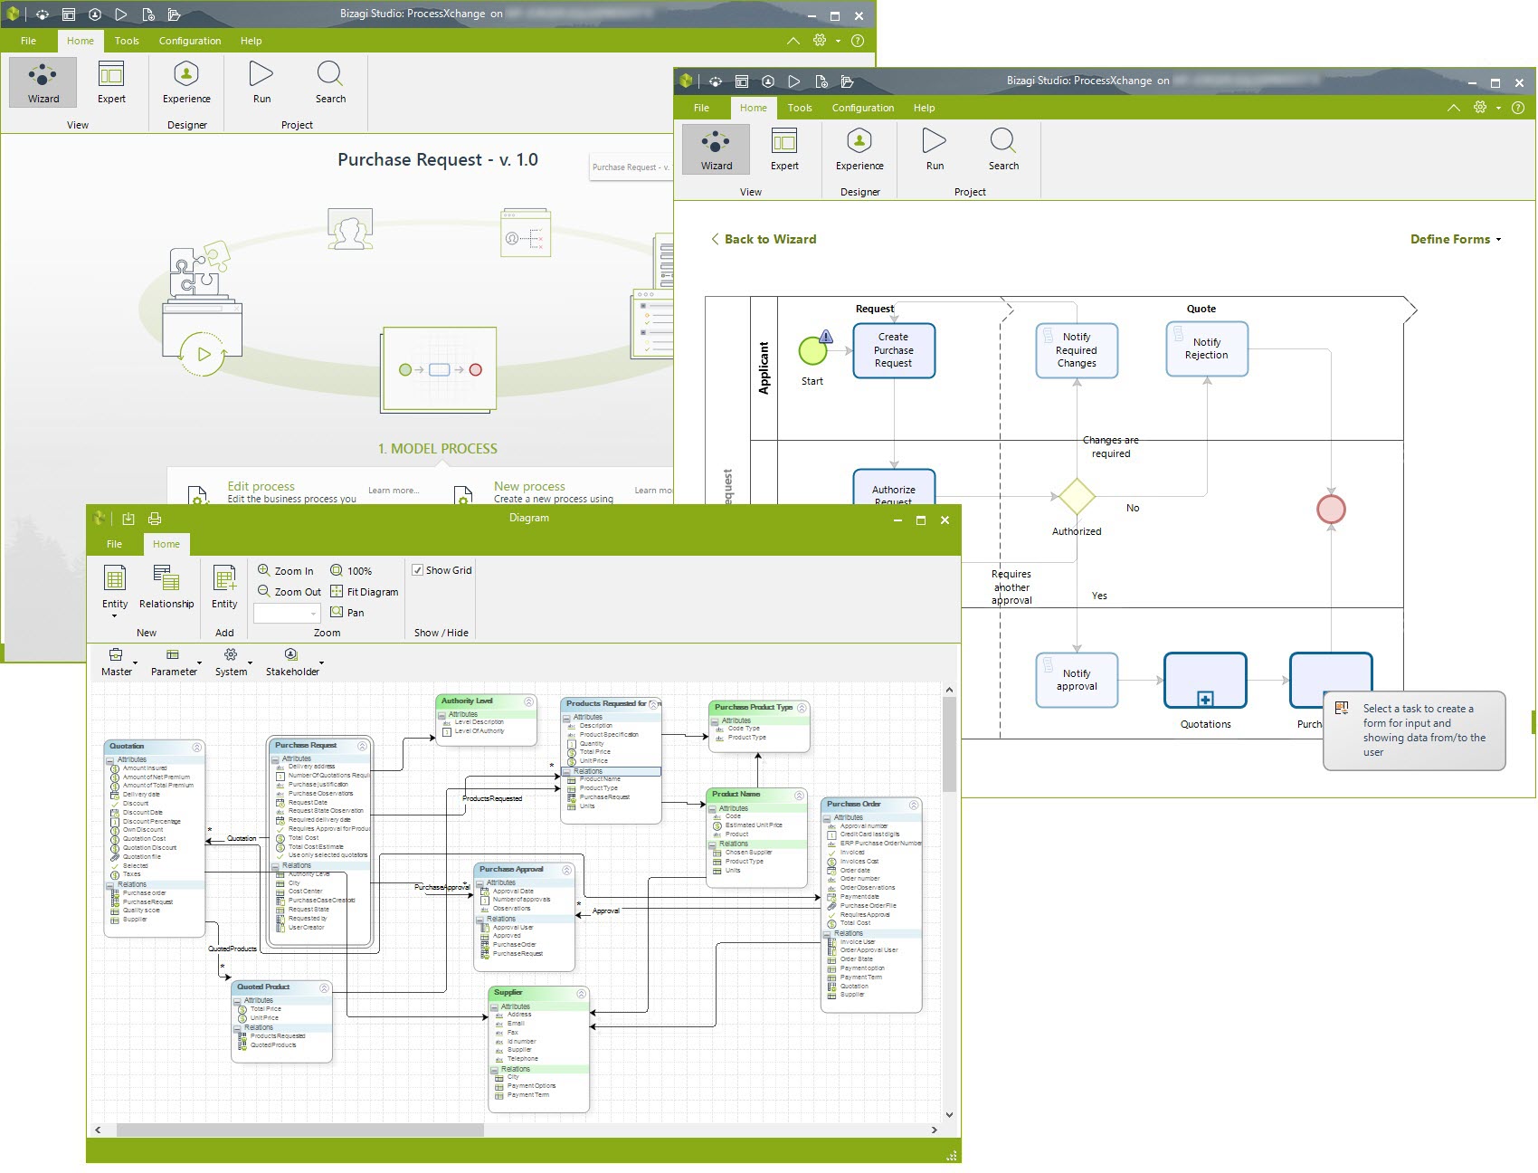Click Edit process link
The image size is (1538, 1173).
tap(261, 486)
